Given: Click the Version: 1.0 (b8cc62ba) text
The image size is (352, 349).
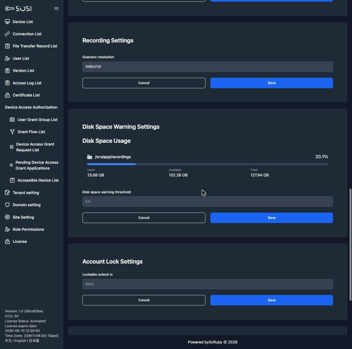Looking at the screenshot, I should (x=24, y=311).
